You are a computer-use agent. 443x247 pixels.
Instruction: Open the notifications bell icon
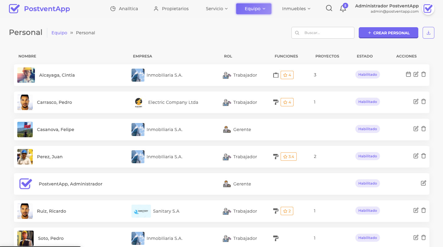tap(343, 9)
